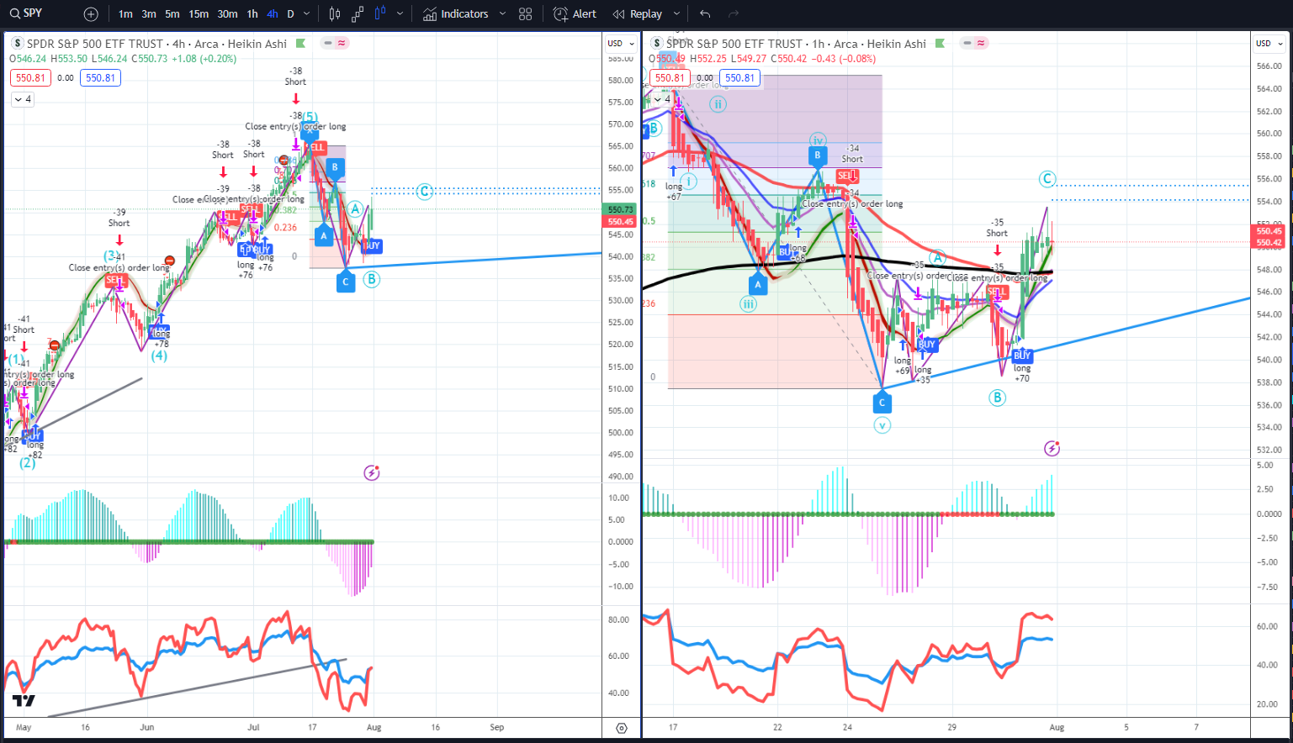Switch to the 5m timeframe
1293x743 pixels.
point(172,14)
